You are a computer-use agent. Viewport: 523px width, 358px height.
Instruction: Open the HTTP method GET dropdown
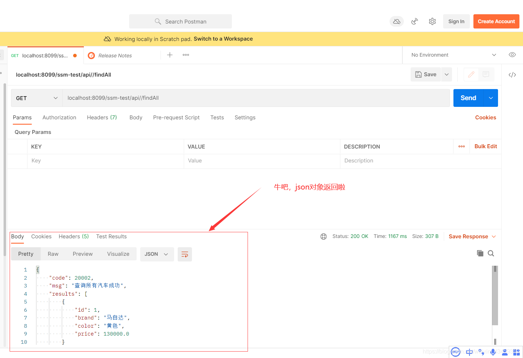37,98
